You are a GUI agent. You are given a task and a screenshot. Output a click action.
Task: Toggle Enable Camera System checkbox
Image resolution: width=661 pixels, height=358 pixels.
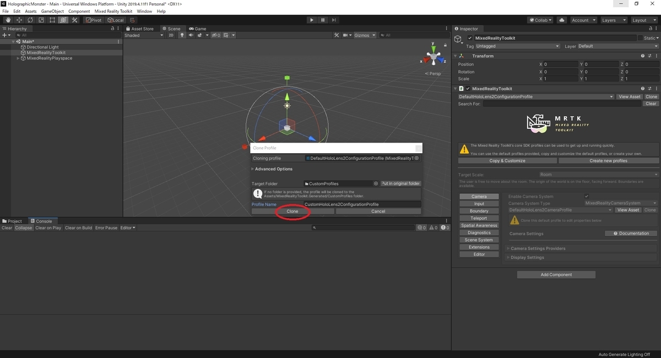click(587, 196)
